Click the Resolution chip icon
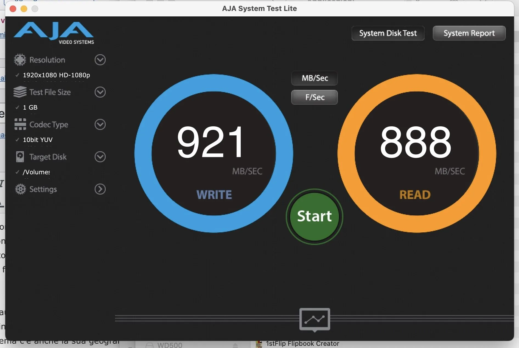This screenshot has height=348, width=519. point(20,60)
